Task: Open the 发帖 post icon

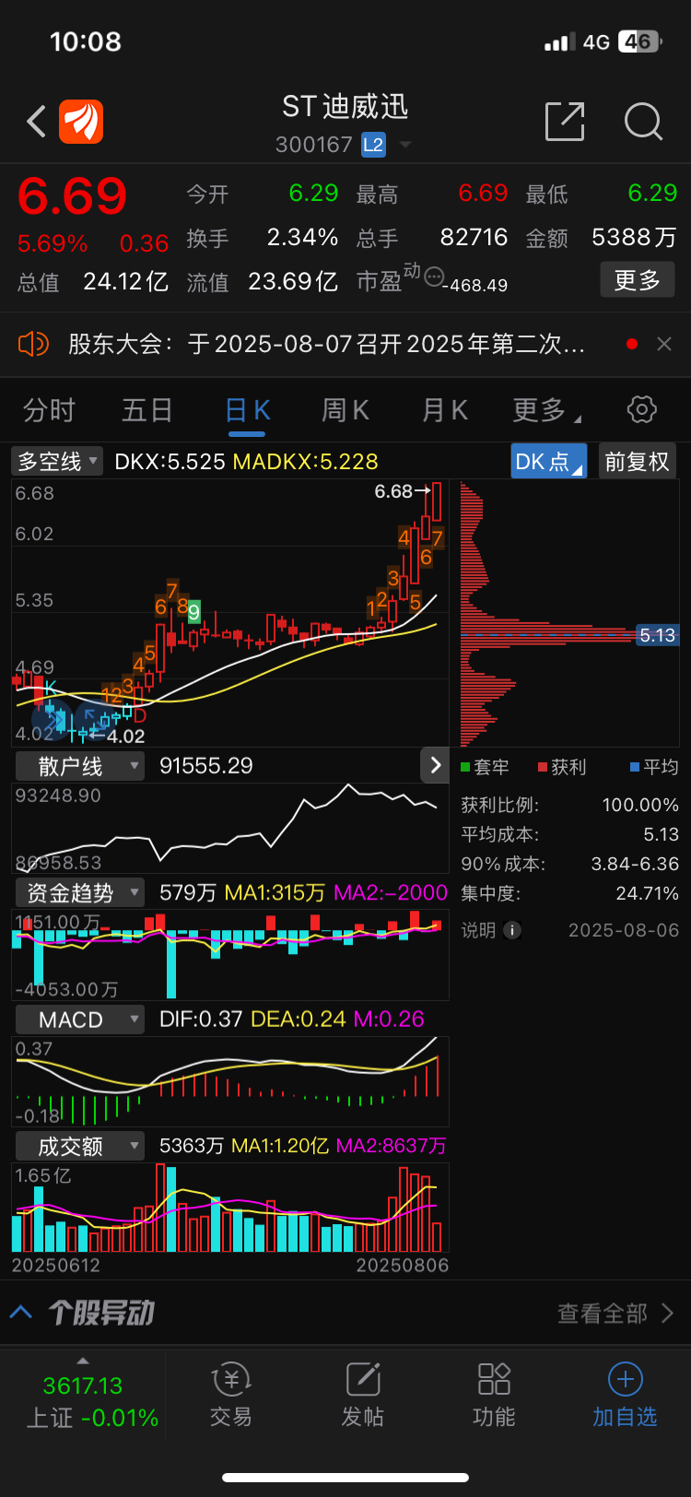Action: [x=363, y=1395]
